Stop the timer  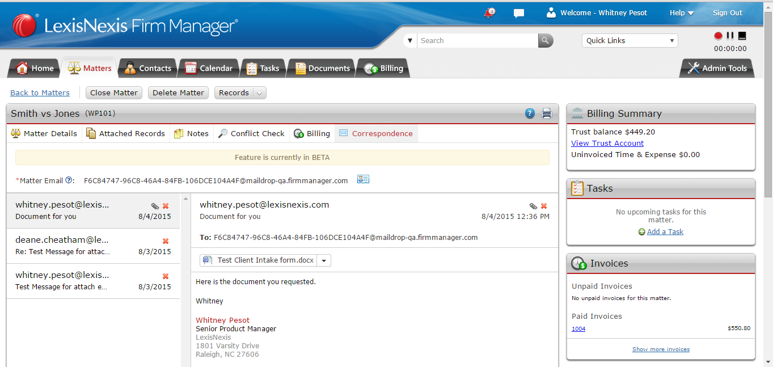(x=742, y=36)
